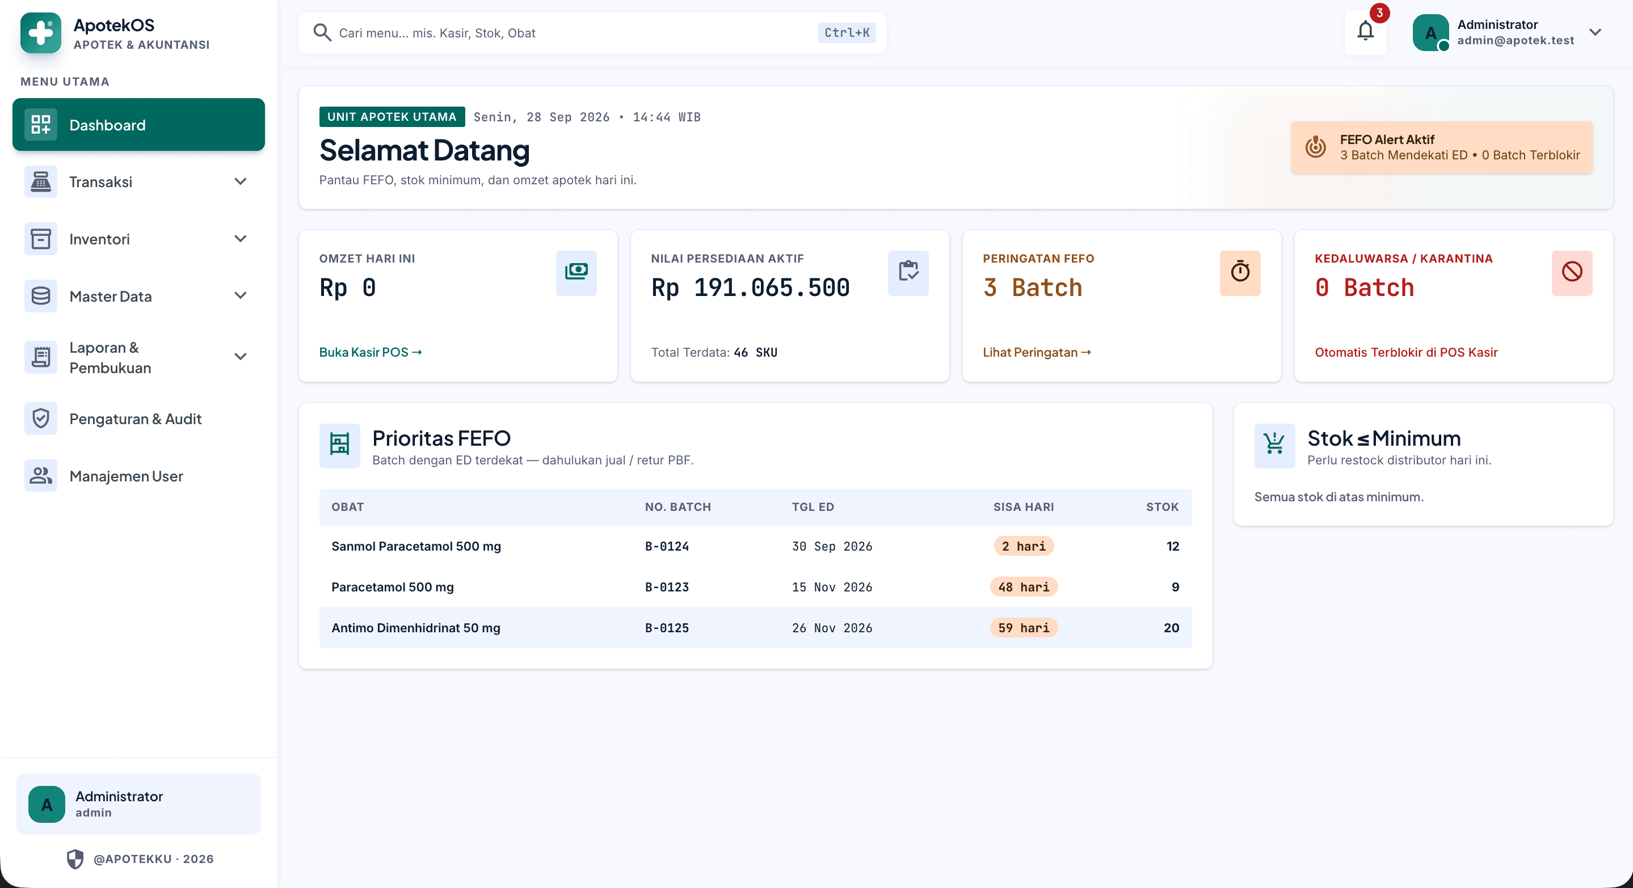Click the stopwatch icon on Peringatan FEFO card
The height and width of the screenshot is (888, 1633).
click(x=1240, y=273)
